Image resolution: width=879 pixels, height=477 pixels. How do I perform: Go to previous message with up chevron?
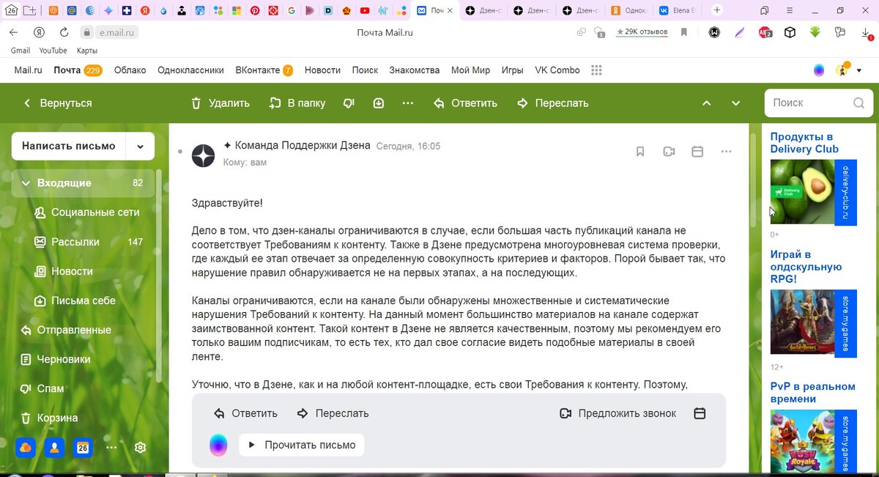[707, 103]
